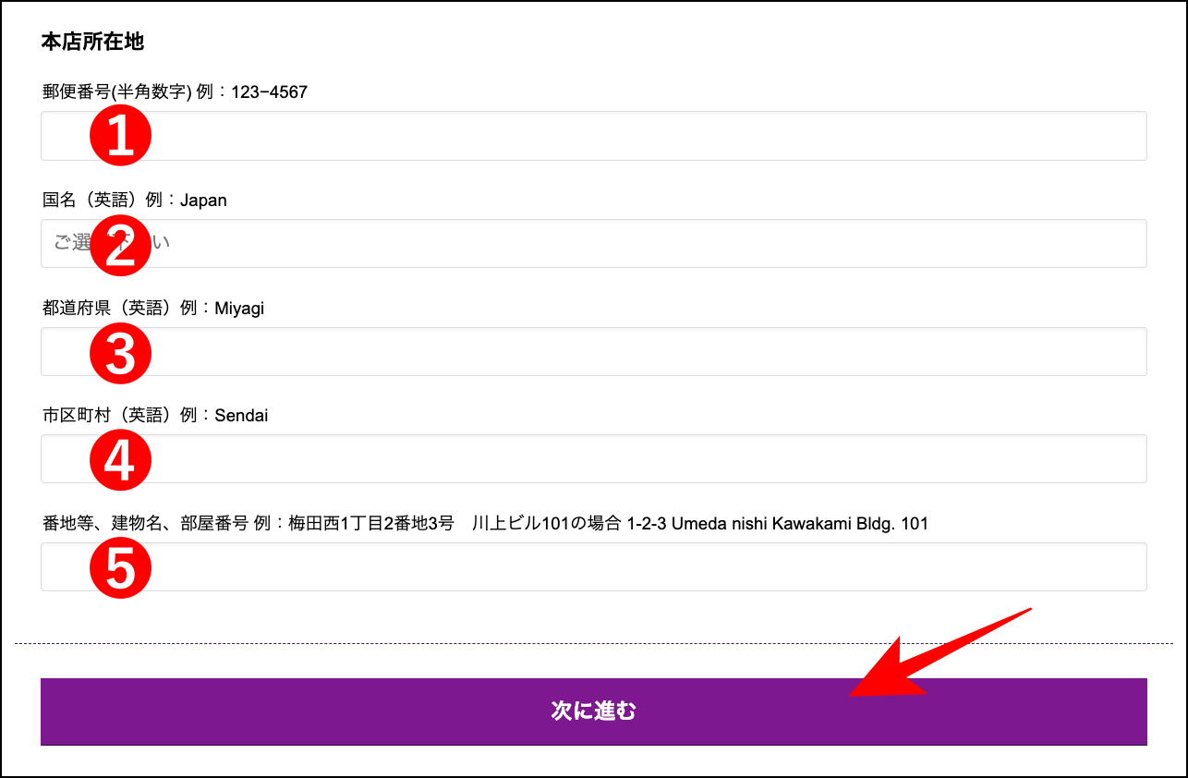The image size is (1188, 778).
Task: Click the red numbered badge 5
Action: [x=119, y=566]
